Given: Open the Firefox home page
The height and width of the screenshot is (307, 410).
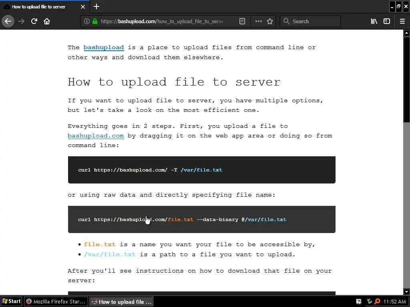Looking at the screenshot, I should (47, 21).
